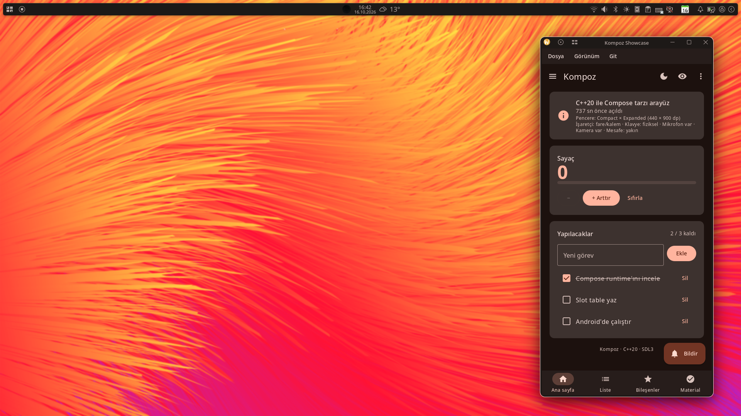This screenshot has width=741, height=416.
Task: Click the + Arttır button
Action: tap(601, 198)
